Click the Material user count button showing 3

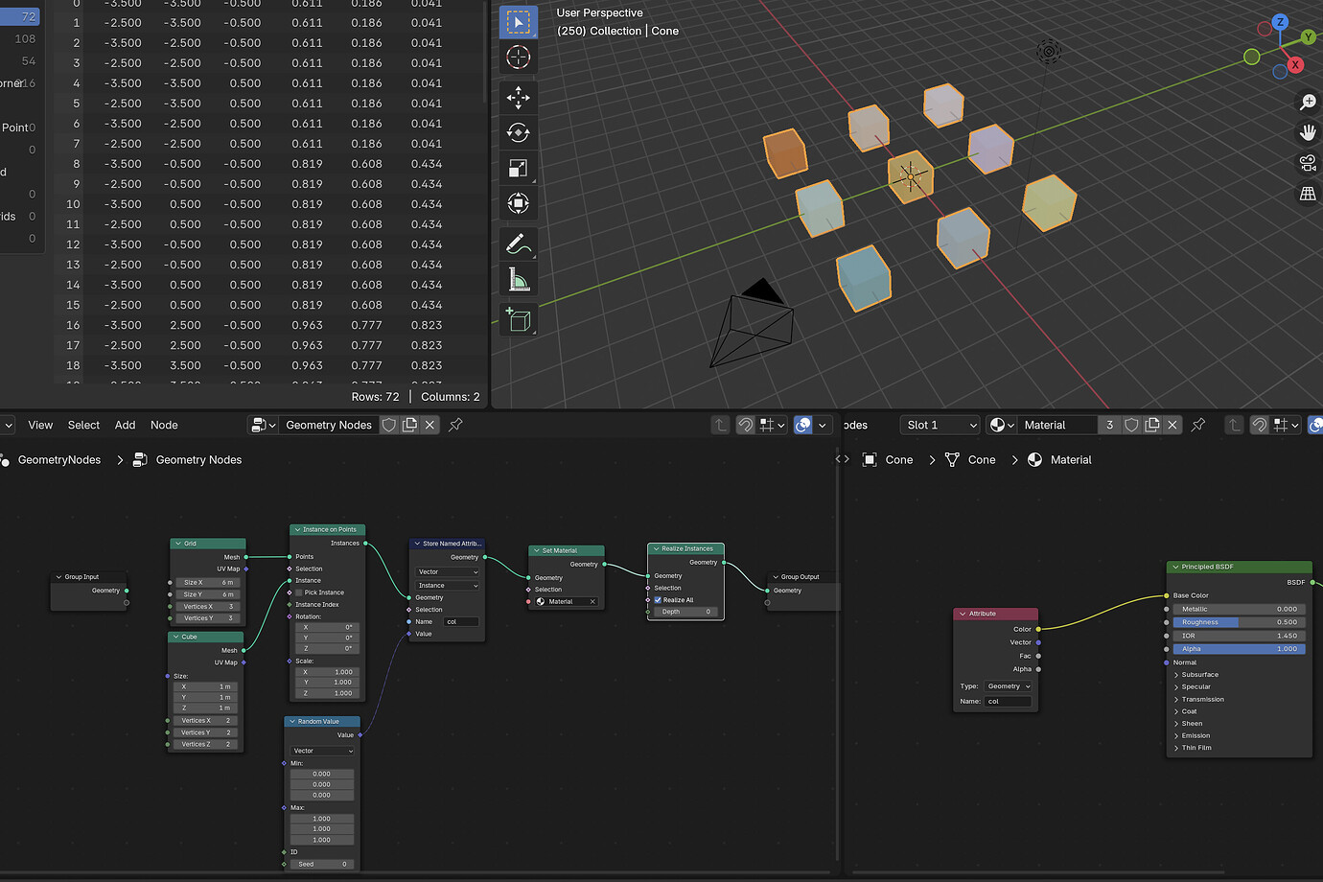click(x=1110, y=425)
